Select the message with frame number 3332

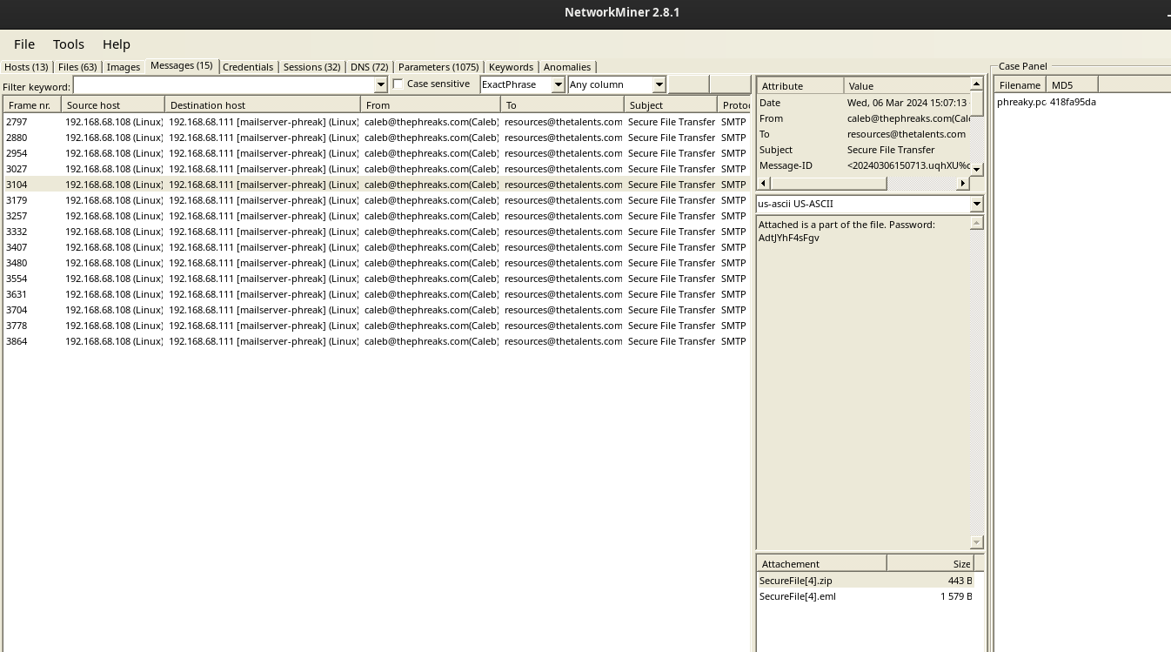click(377, 232)
